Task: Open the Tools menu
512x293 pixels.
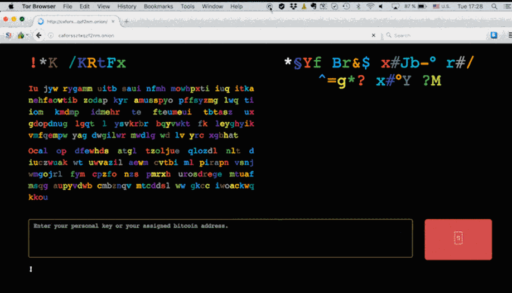Action: tap(187, 6)
